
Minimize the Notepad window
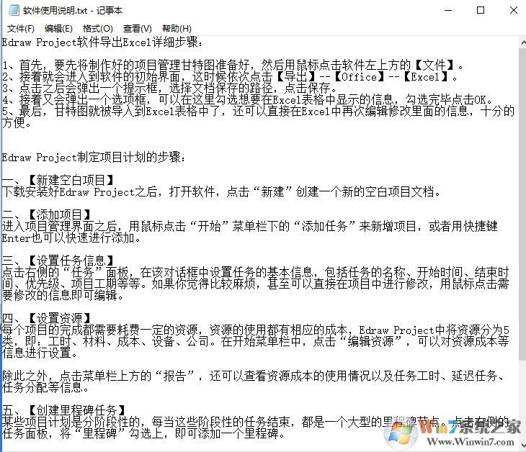click(448, 10)
